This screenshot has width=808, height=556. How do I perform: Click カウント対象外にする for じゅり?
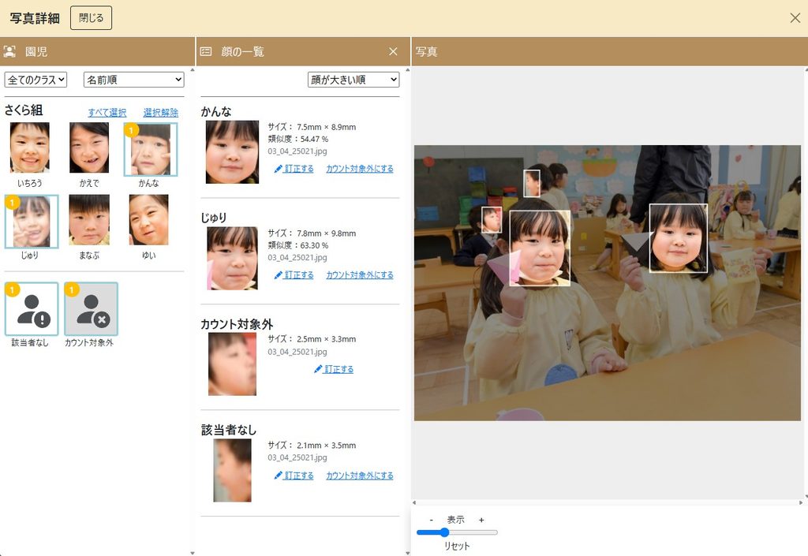(x=360, y=275)
